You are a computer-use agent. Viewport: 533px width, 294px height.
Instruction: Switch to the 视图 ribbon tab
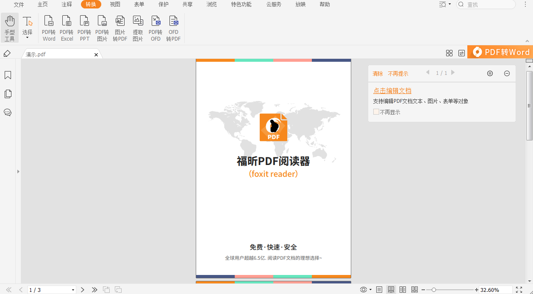[x=115, y=5]
